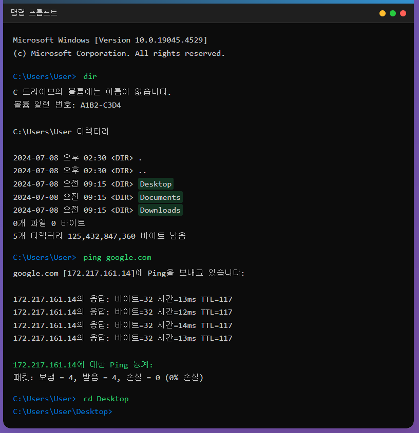The image size is (419, 433).
Task: Click the '명령 프롬프트' window title
Action: 34,13
